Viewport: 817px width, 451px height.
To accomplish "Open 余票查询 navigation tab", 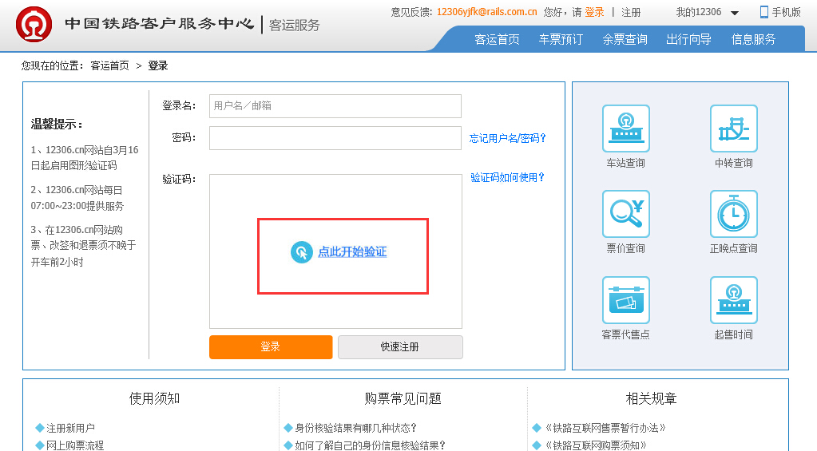I will pyautogui.click(x=625, y=40).
